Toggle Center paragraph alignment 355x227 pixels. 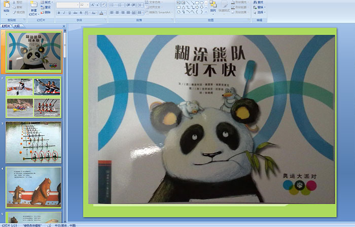(x=117, y=13)
